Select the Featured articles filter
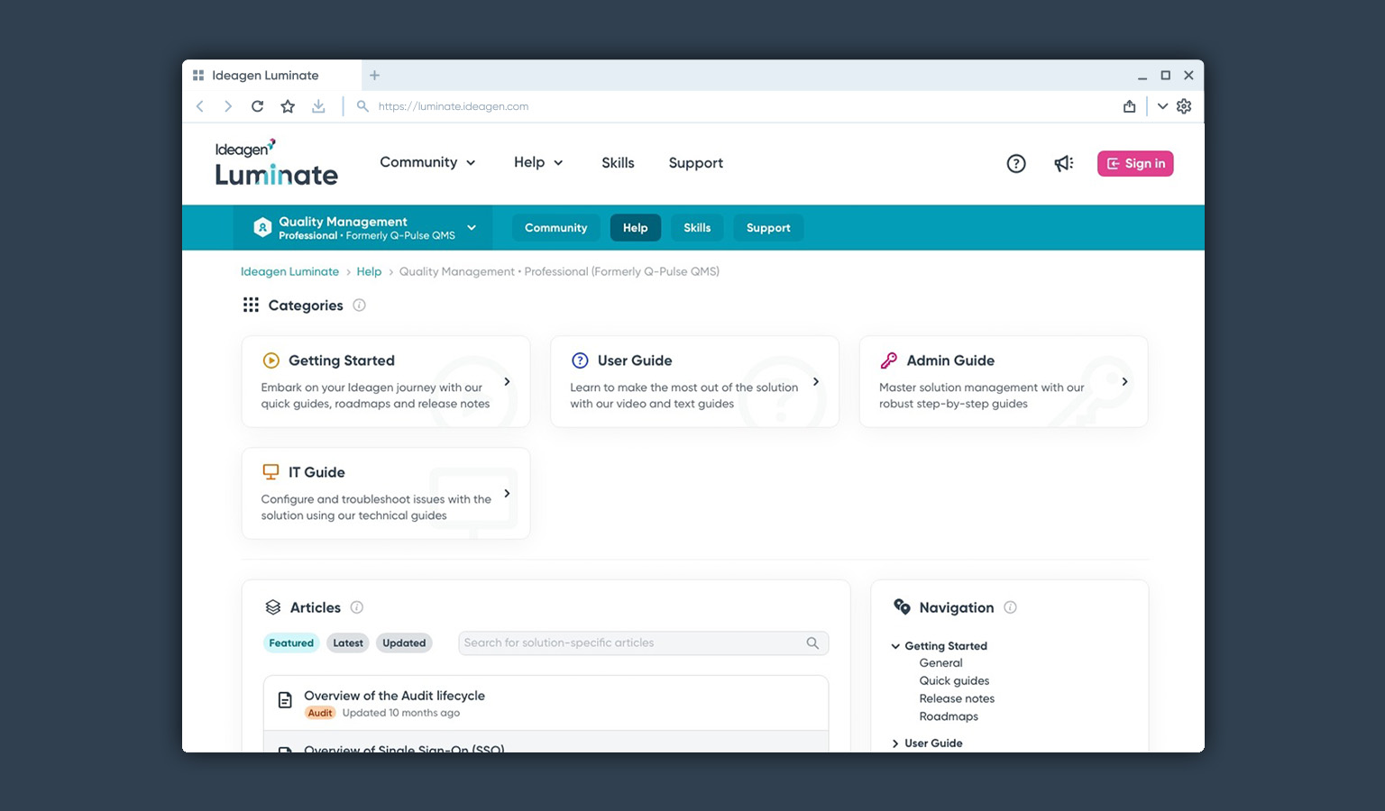The image size is (1385, 811). 291,643
